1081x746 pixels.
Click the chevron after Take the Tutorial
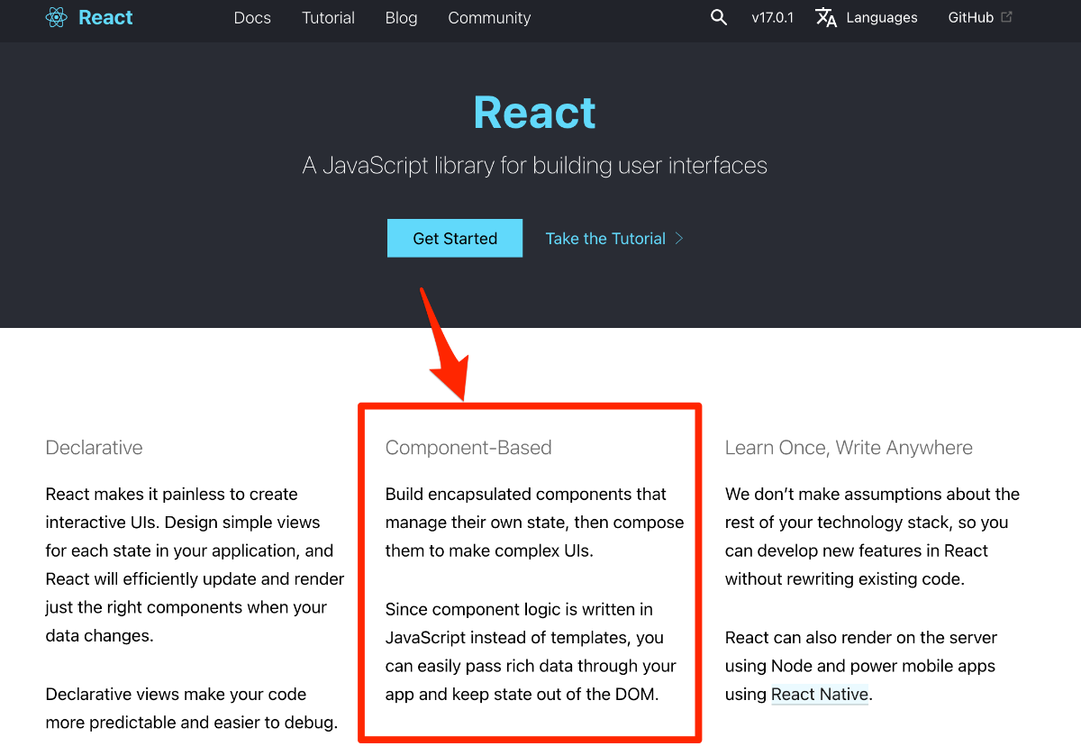click(x=679, y=239)
